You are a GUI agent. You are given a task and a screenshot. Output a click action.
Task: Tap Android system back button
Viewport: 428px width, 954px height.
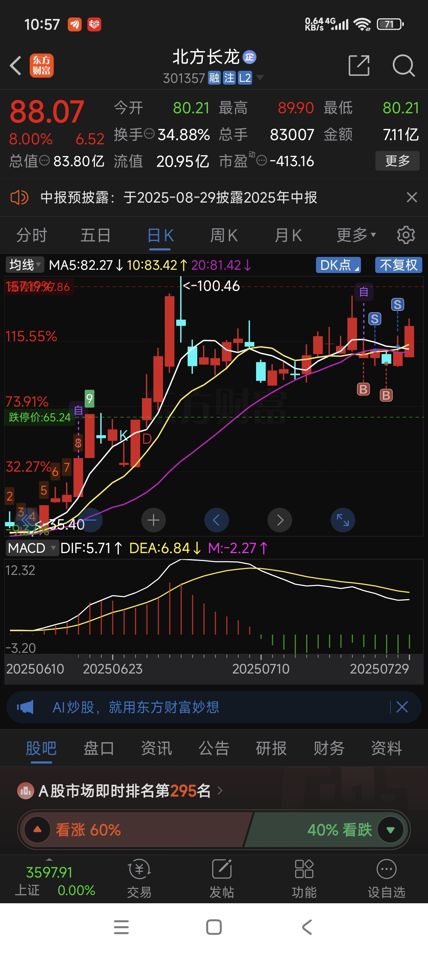tap(307, 927)
